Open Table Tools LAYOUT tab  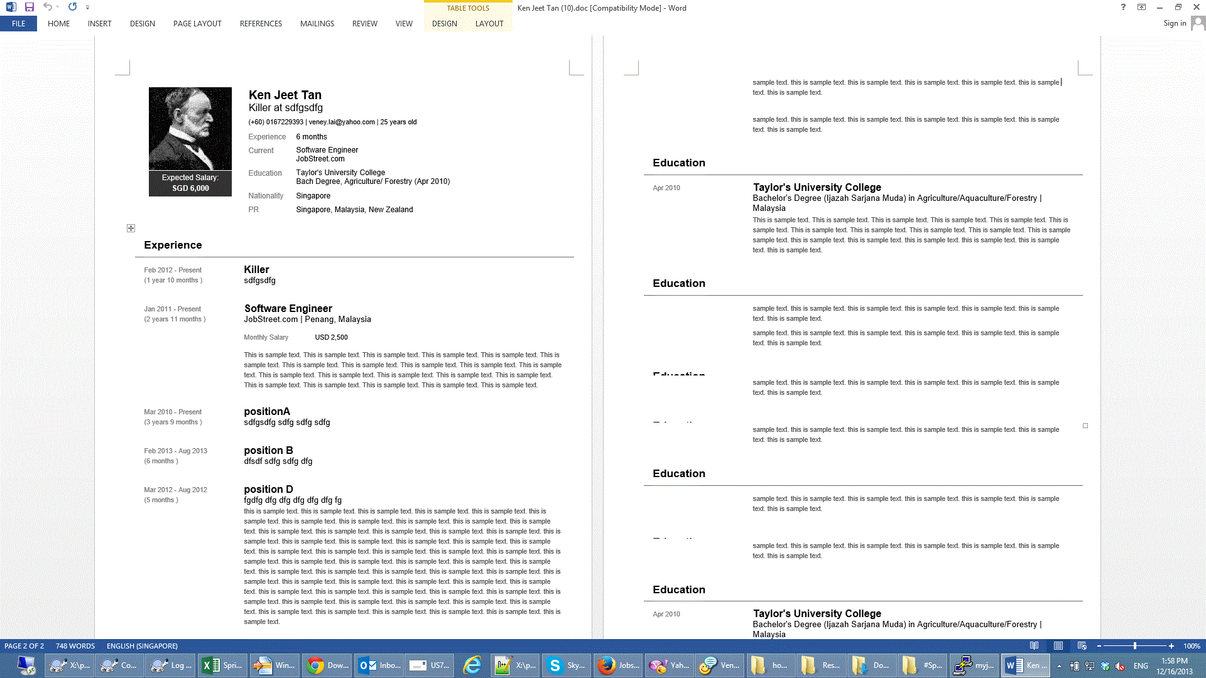[x=489, y=24]
